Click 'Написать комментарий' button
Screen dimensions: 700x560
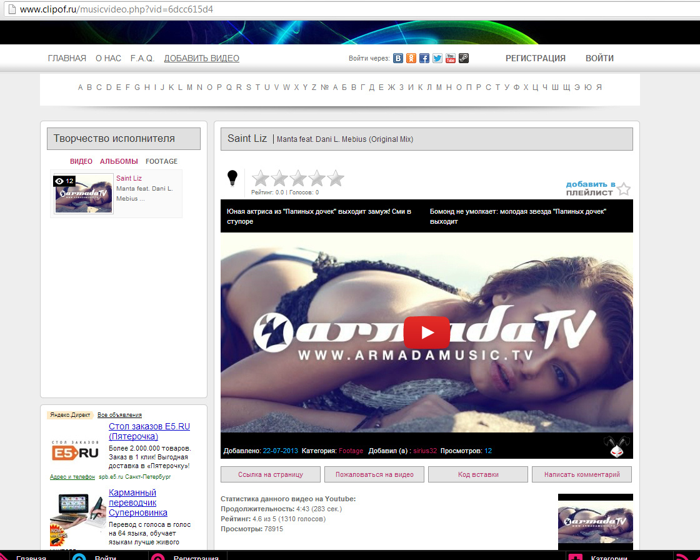click(x=582, y=474)
